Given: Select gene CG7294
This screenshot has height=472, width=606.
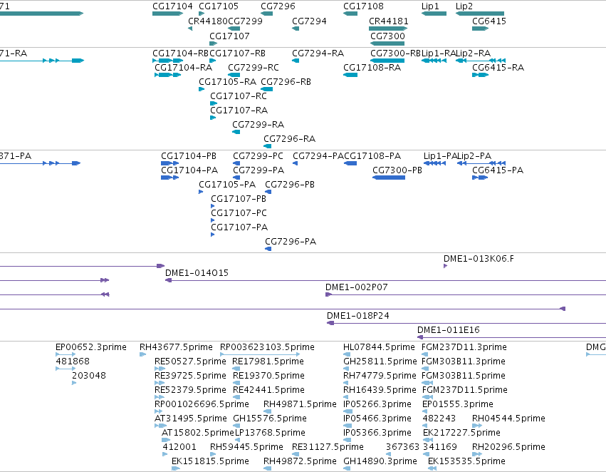Looking at the screenshot, I should click(x=296, y=29).
